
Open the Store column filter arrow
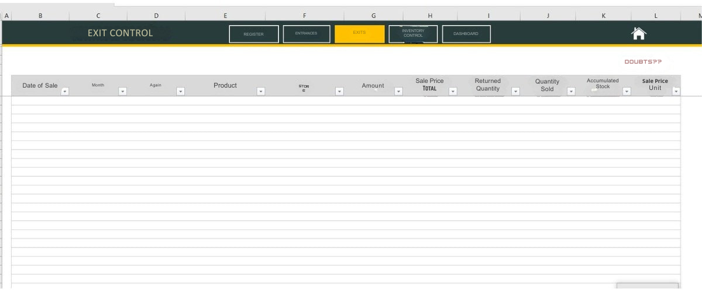[339, 91]
